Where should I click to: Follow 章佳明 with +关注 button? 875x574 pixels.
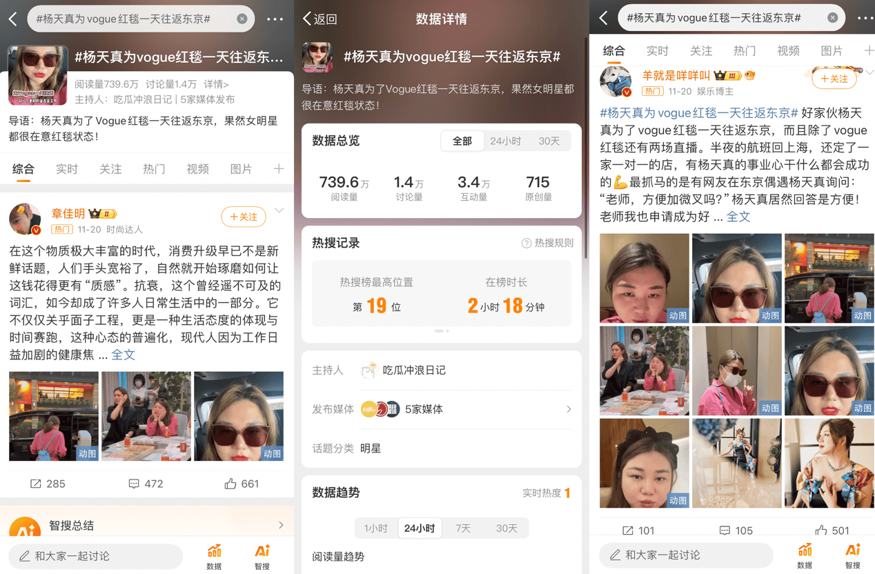(244, 217)
